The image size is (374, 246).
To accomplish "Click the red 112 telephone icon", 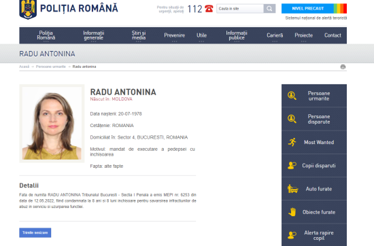I will pos(209,9).
